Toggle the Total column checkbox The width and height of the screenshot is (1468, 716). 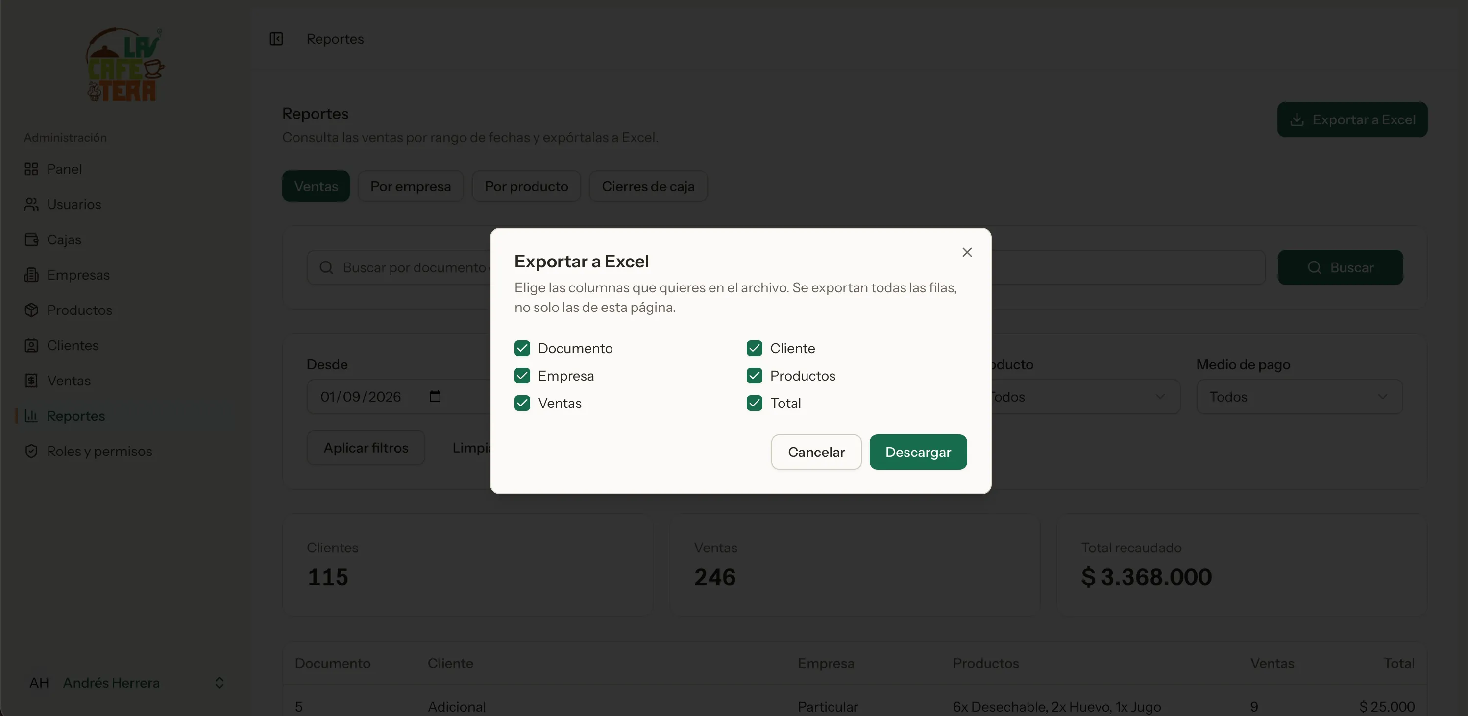[x=754, y=403]
